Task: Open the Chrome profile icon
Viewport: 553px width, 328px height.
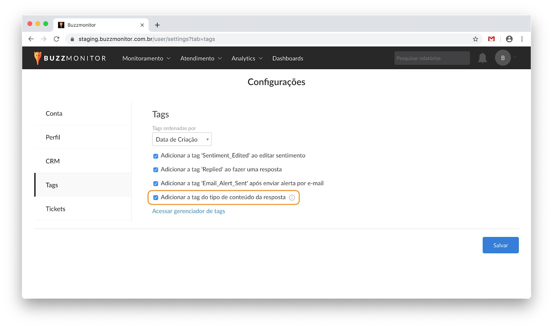Action: coord(509,39)
